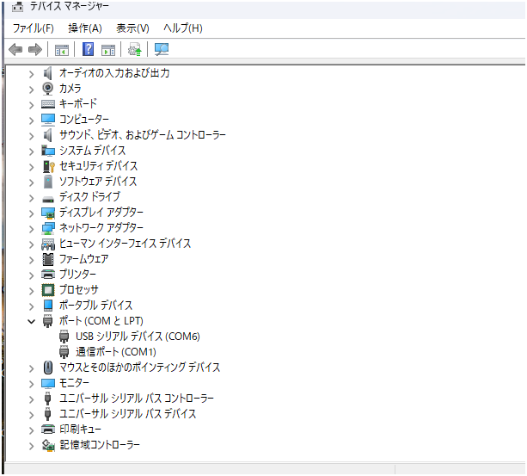Image resolution: width=527 pixels, height=476 pixels.
Task: Click the show/hide console tree toolbar icon
Action: [x=62, y=50]
